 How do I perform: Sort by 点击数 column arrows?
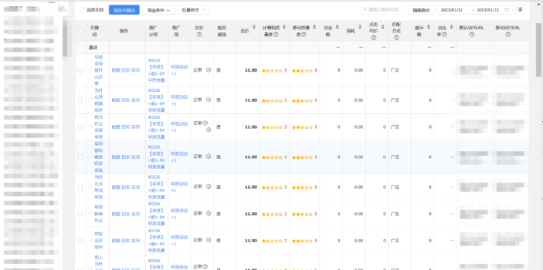tap(337, 27)
